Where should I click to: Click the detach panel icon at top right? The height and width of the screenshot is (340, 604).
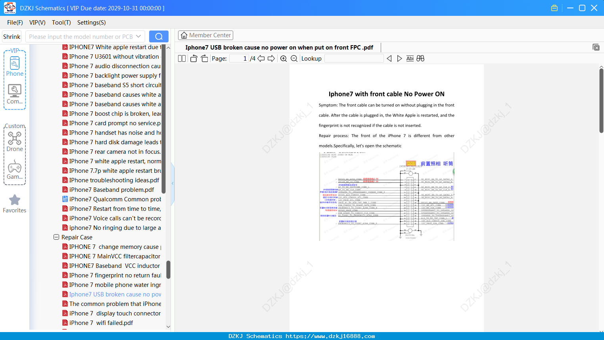pos(596,47)
